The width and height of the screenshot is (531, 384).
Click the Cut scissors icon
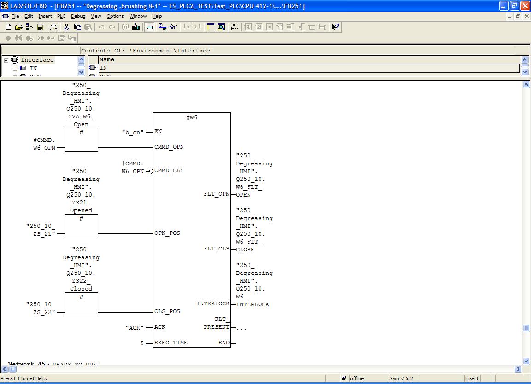click(67, 27)
